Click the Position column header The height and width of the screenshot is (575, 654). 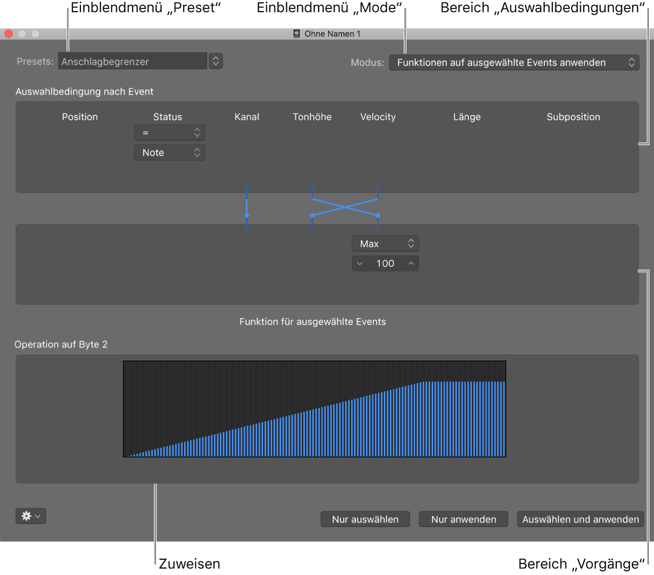click(80, 117)
